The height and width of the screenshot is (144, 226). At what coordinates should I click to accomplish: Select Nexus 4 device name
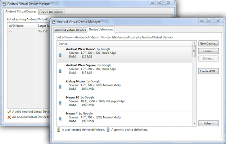tap(72, 114)
